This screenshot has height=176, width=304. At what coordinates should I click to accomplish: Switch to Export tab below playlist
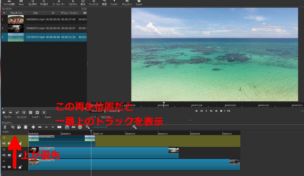(x=48, y=117)
